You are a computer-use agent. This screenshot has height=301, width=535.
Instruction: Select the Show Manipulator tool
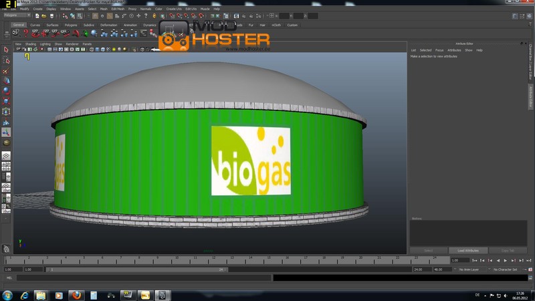point(6,132)
